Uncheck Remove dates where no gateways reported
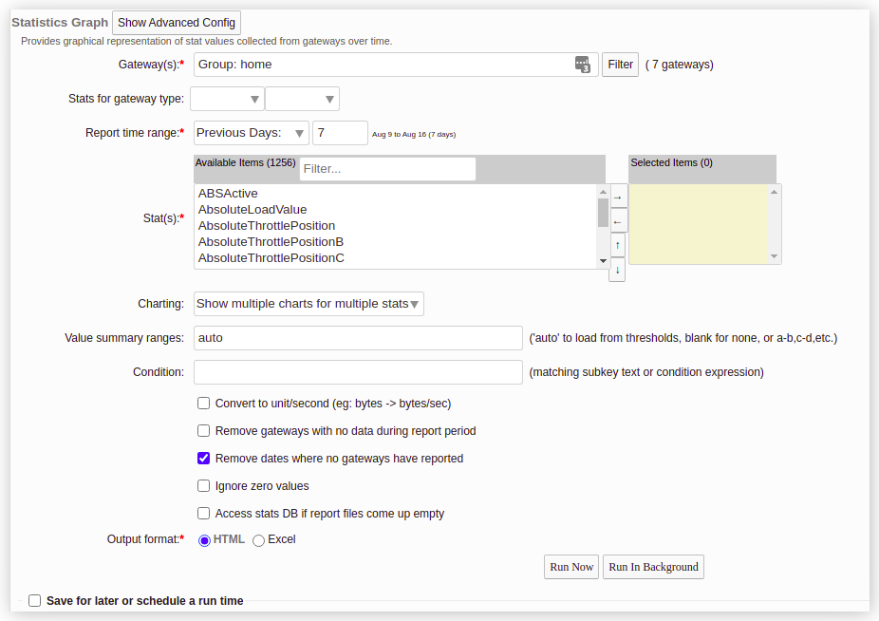The height and width of the screenshot is (621, 879). pyautogui.click(x=203, y=459)
